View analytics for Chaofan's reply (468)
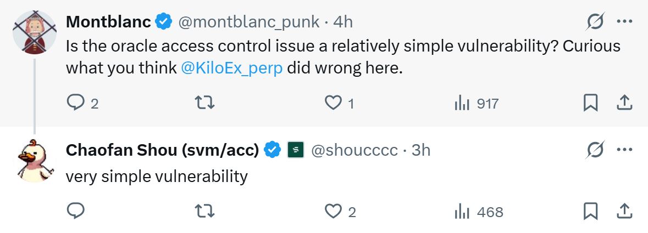The height and width of the screenshot is (233, 648). pos(461,211)
